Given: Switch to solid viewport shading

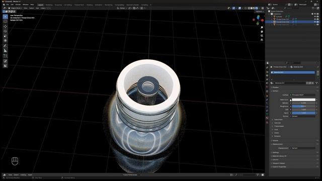Looking at the screenshot, I should coord(252,8).
